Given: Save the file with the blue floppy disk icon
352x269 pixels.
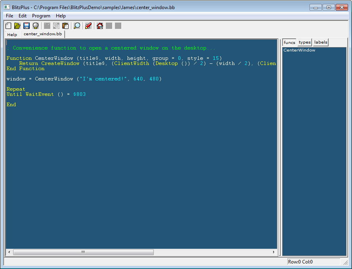Looking at the screenshot, I should pos(27,26).
